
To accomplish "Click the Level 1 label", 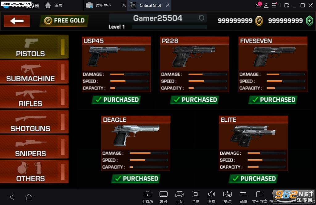I will (116, 27).
